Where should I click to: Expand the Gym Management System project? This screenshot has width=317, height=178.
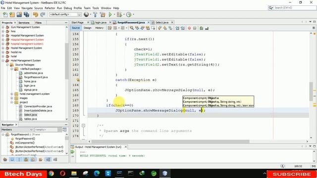3,27
